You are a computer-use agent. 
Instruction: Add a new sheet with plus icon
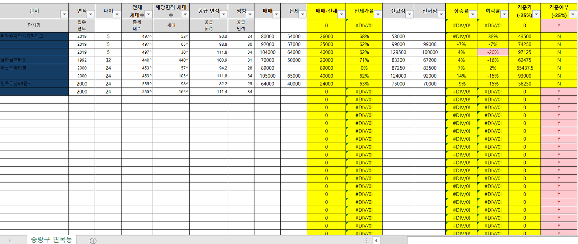(93, 241)
